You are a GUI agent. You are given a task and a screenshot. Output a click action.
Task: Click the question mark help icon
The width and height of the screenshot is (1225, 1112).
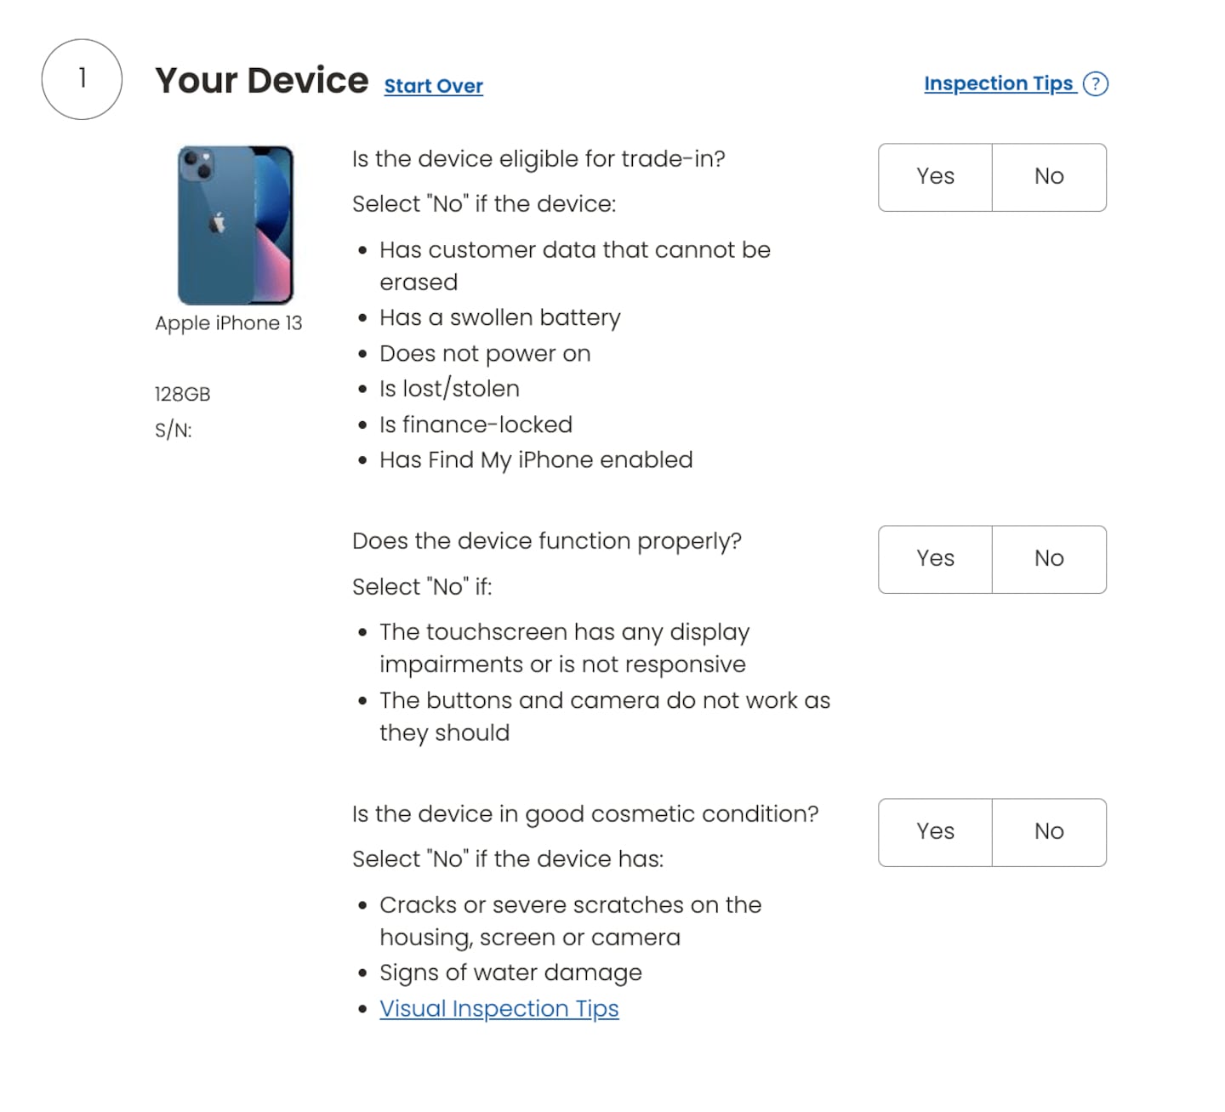click(1096, 84)
